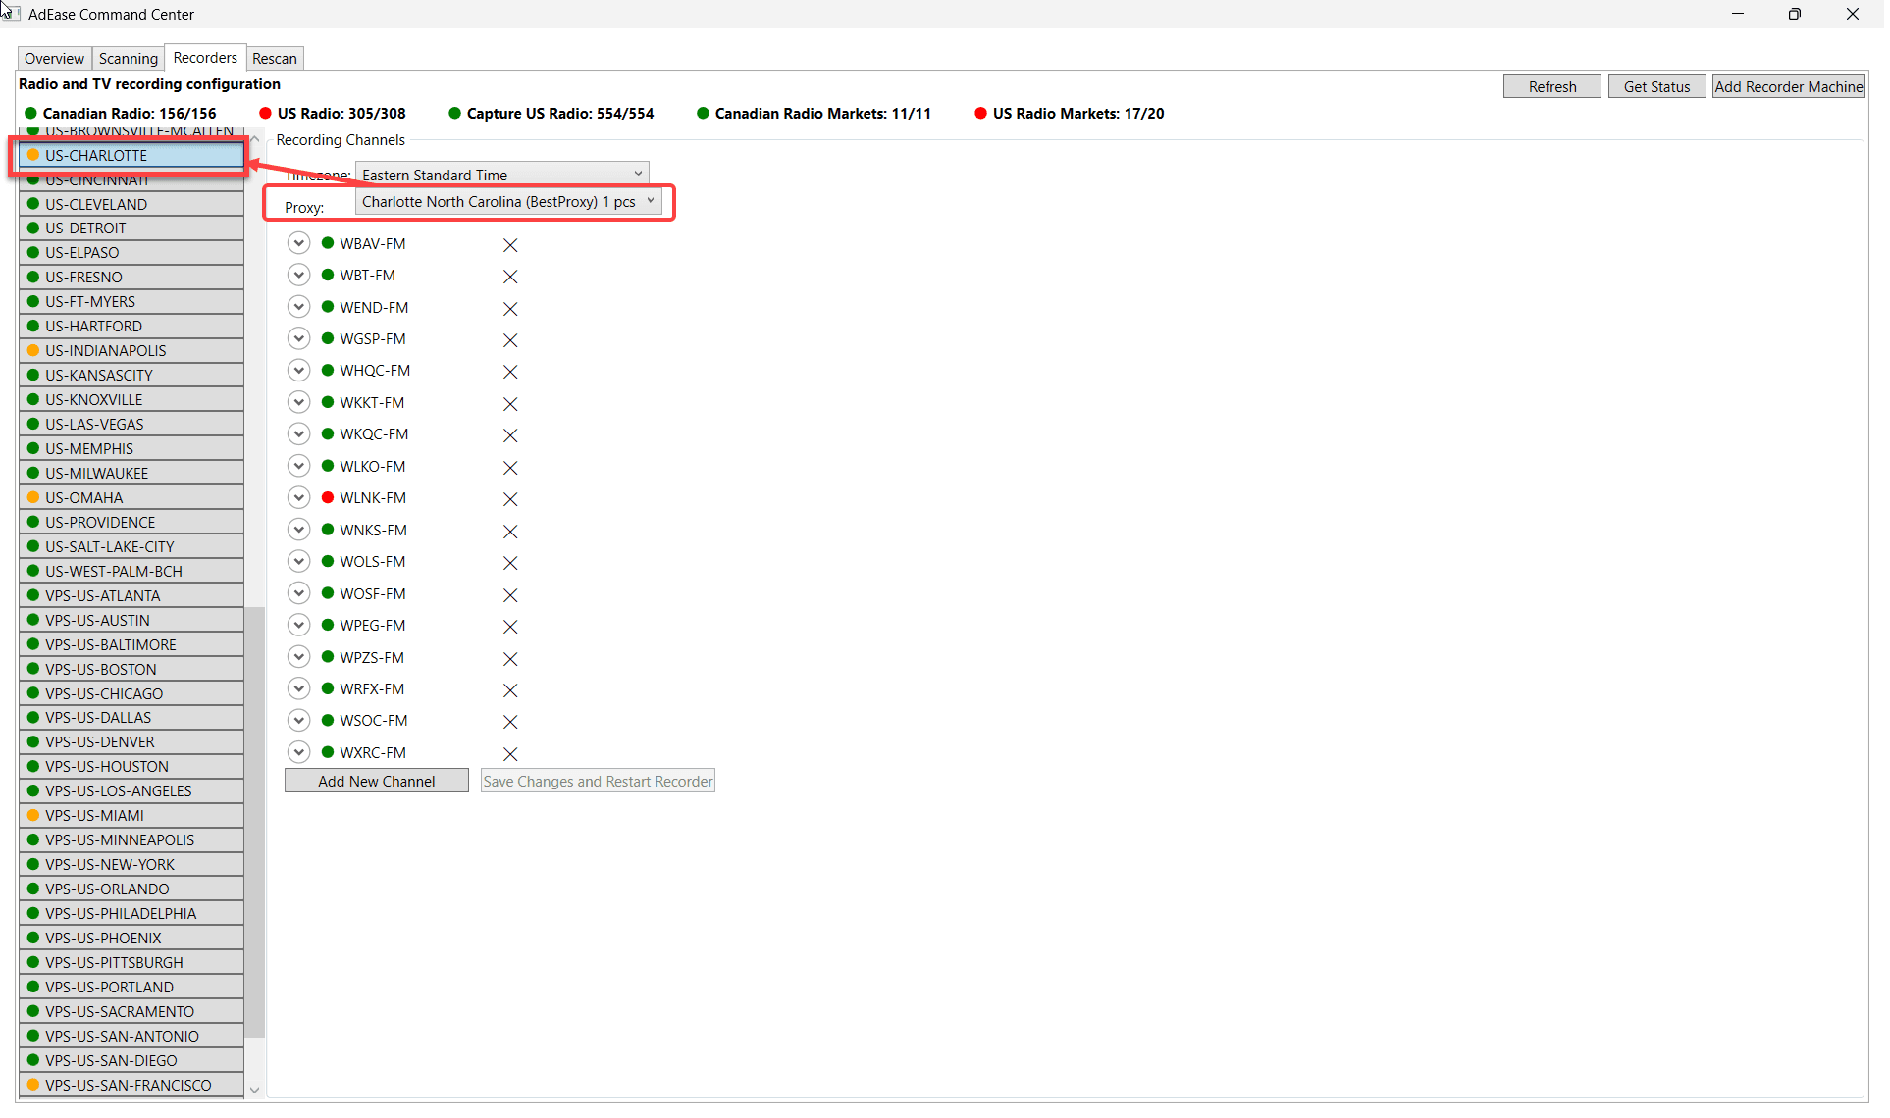Open the Rescan tab
This screenshot has height=1118, width=1890.
[x=275, y=59]
